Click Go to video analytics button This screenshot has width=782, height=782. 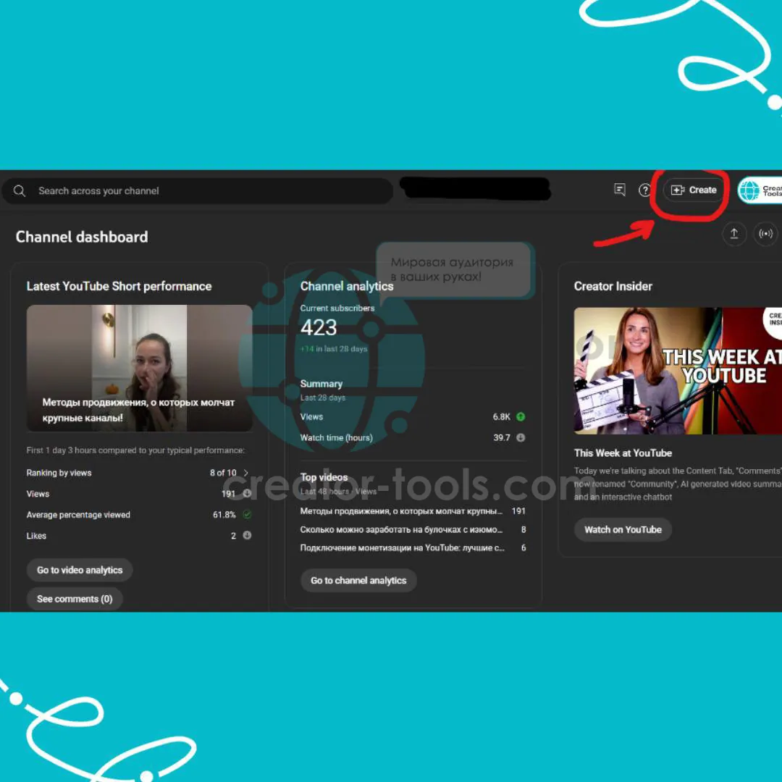pyautogui.click(x=80, y=570)
